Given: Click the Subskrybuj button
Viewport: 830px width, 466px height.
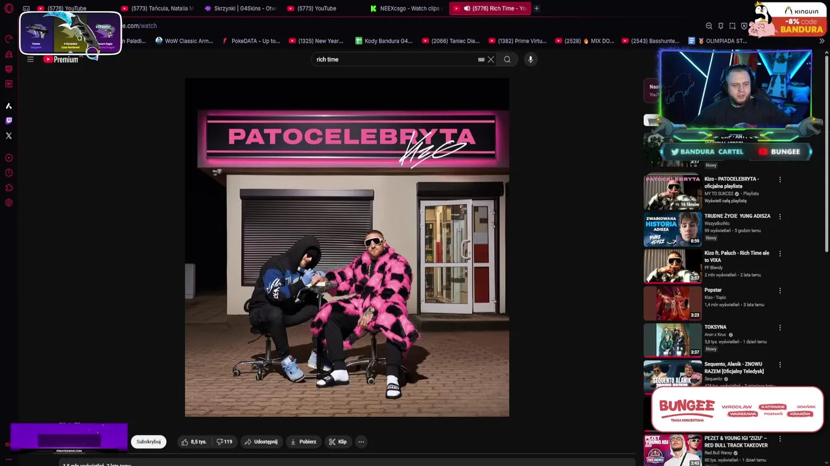Looking at the screenshot, I should click(x=148, y=442).
